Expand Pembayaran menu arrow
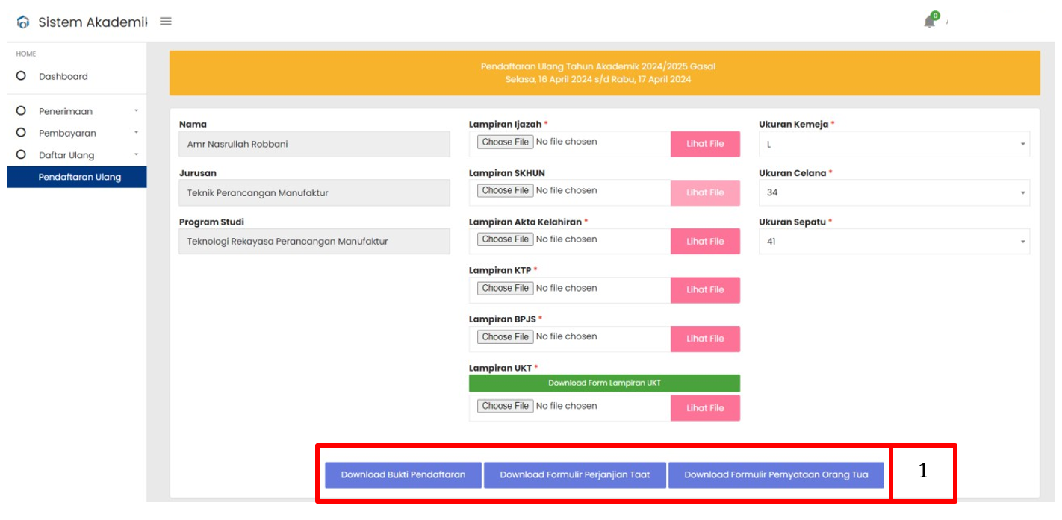 click(x=136, y=133)
